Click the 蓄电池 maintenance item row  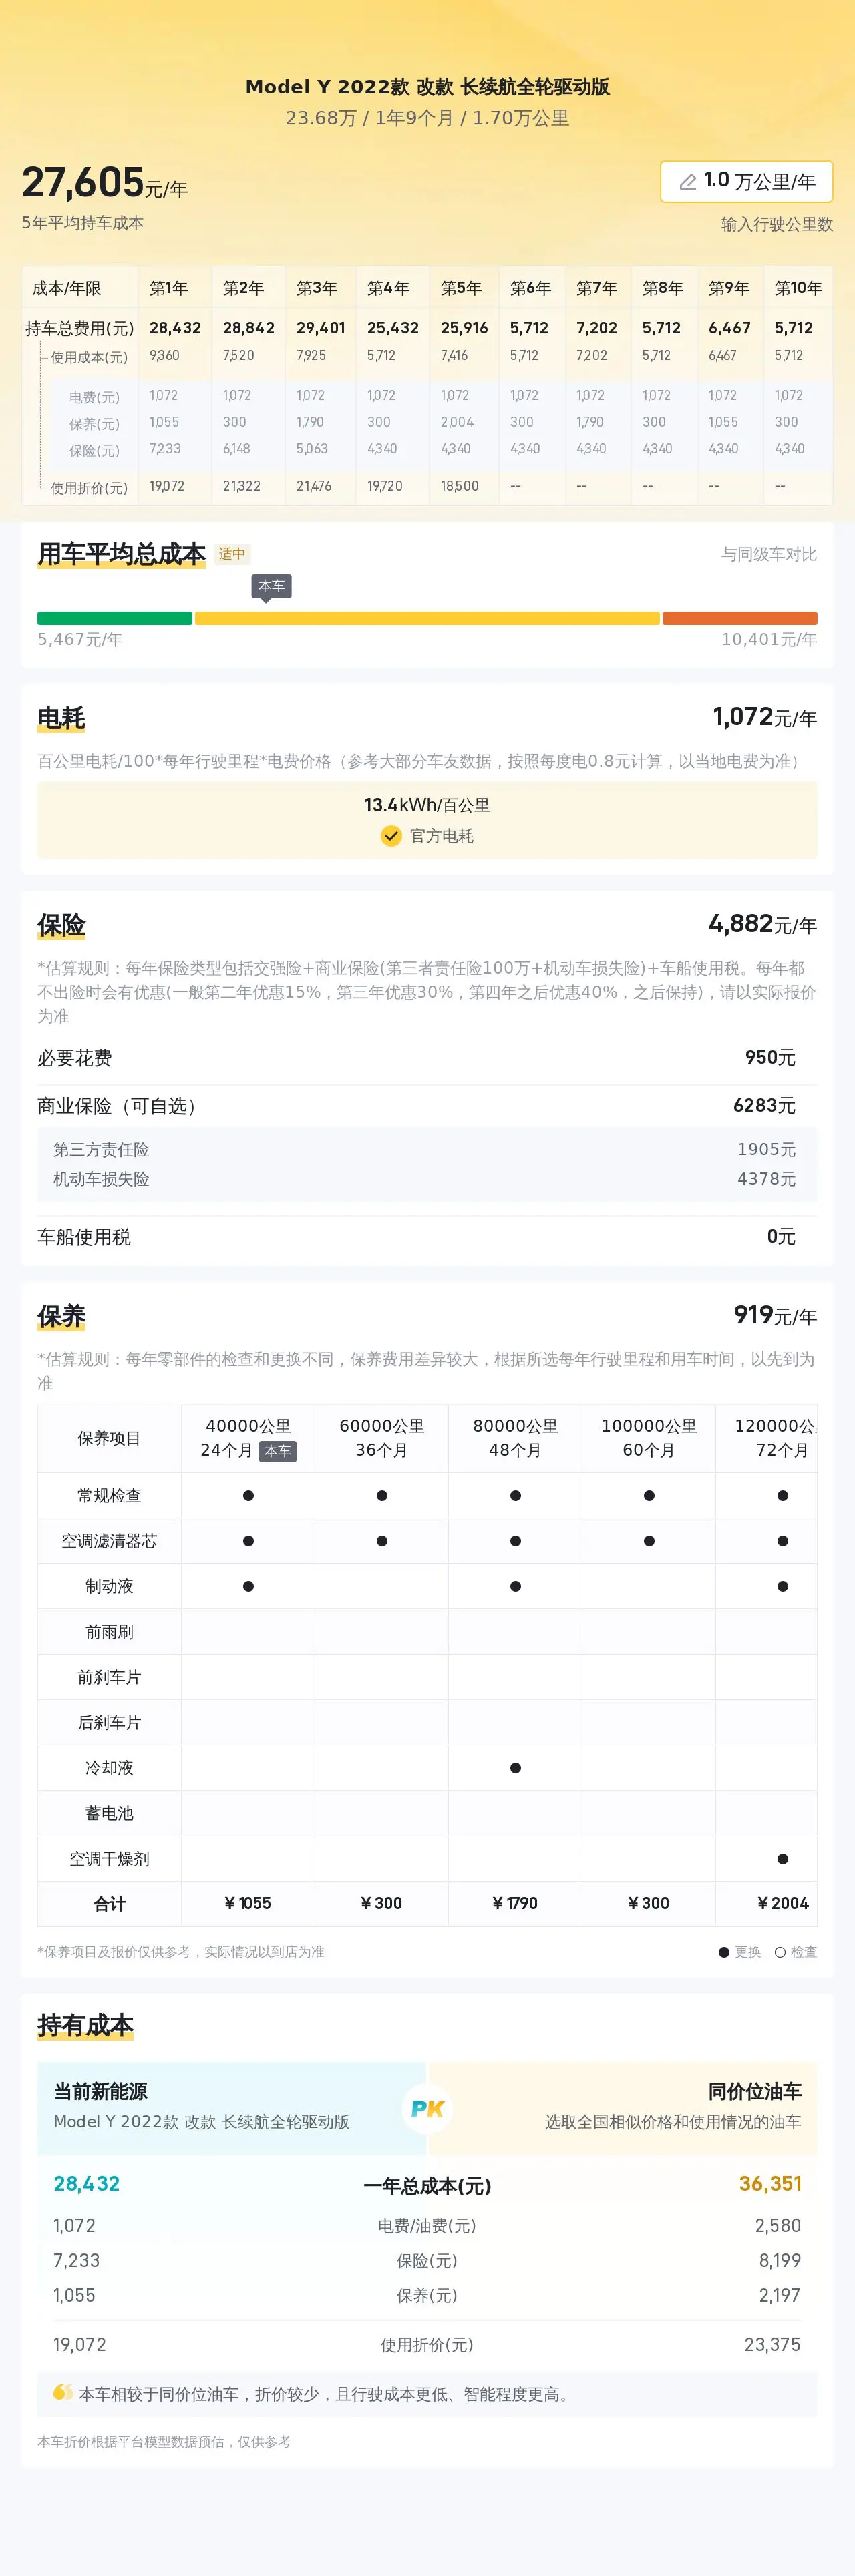(427, 1813)
